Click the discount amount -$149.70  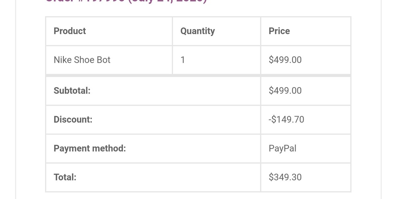(x=286, y=119)
